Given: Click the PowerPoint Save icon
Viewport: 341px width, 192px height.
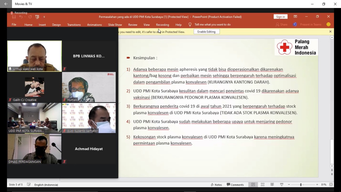Looking at the screenshot, I should pyautogui.click(x=14, y=17).
